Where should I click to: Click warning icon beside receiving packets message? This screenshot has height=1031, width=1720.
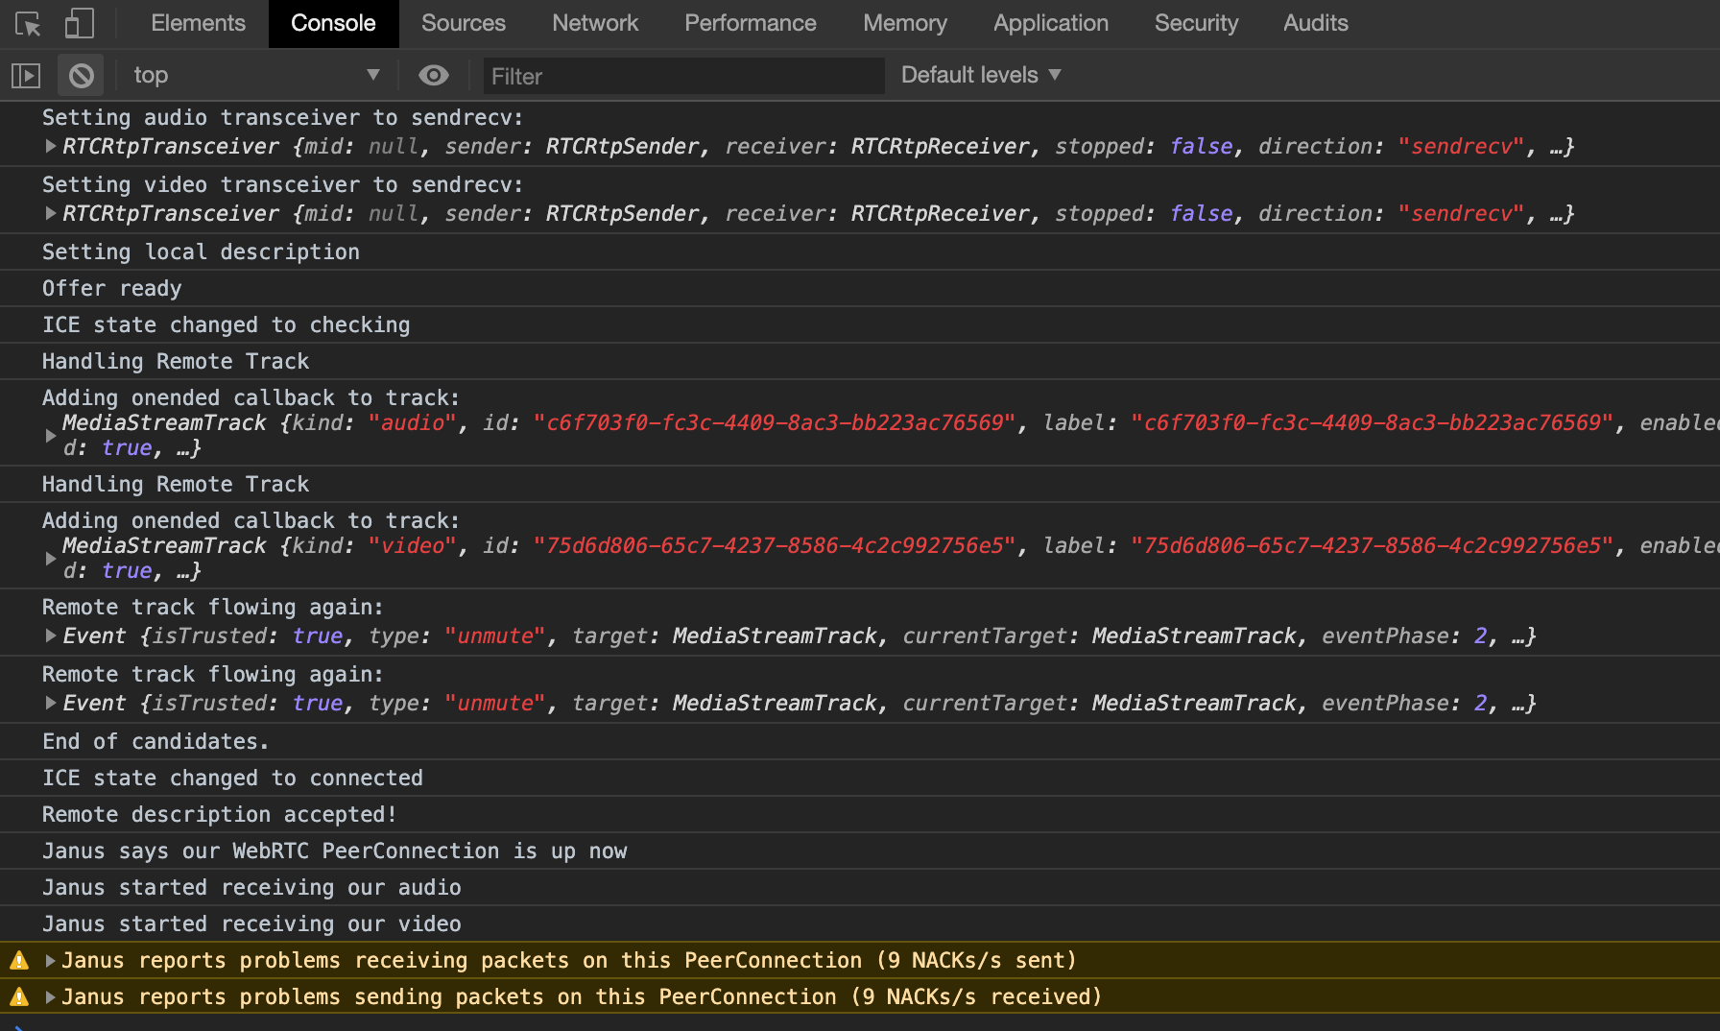19,960
